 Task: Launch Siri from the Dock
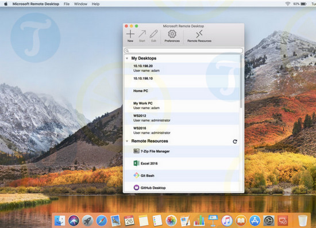[x=74, y=221]
